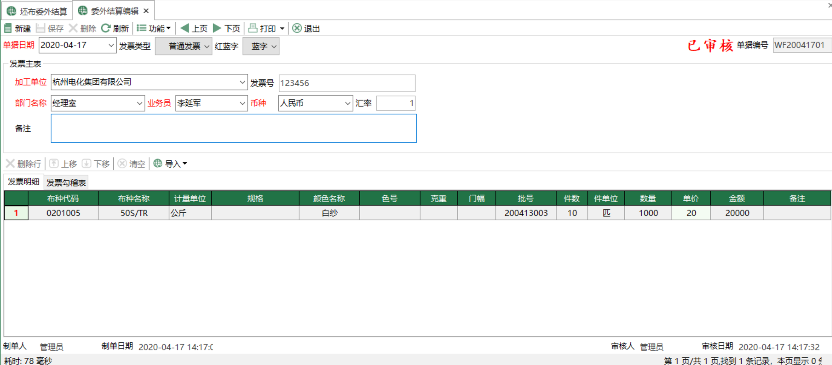Viewport: 832px width, 365px height.
Task: Click the 汇率 exchange rate field
Action: [x=396, y=103]
